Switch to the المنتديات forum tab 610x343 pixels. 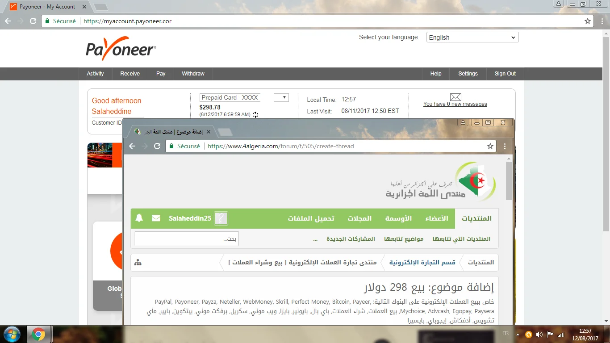click(x=476, y=218)
